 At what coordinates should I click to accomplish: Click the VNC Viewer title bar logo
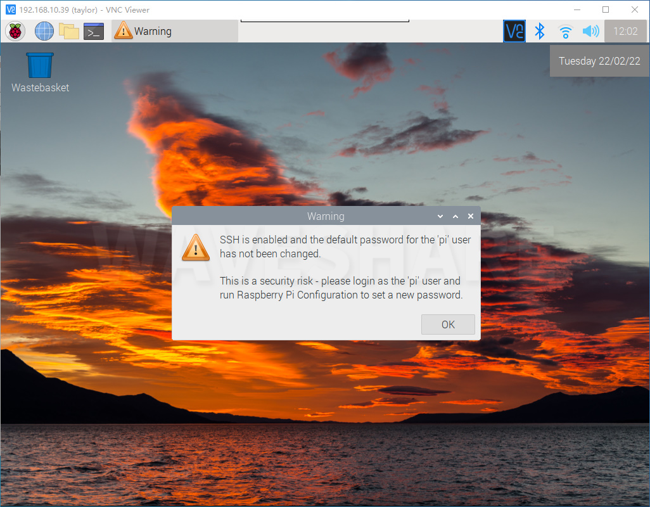pyautogui.click(x=11, y=10)
